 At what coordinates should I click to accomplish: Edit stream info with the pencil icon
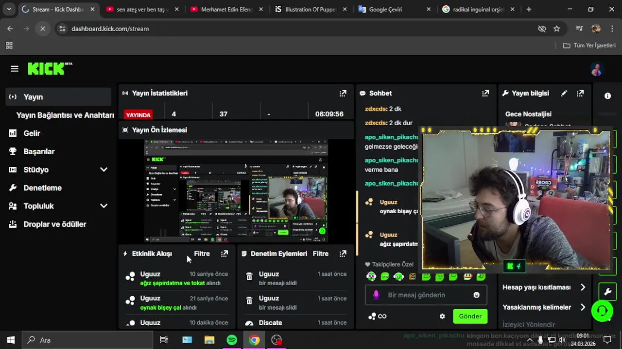(x=564, y=93)
